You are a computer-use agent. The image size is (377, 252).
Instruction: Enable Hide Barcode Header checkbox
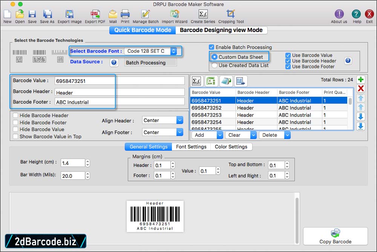tap(15, 115)
